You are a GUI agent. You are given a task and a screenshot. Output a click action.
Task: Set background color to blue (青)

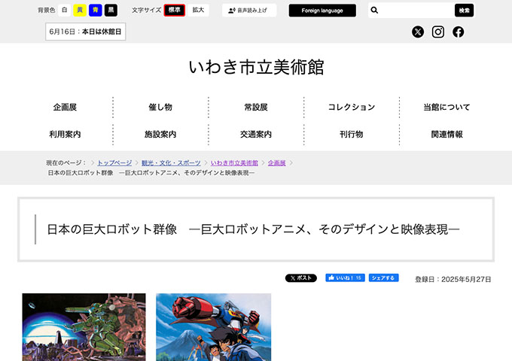(x=96, y=10)
